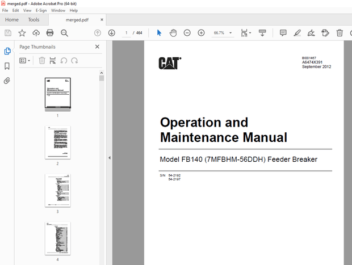Select the Highlight text pen tool

[297, 33]
